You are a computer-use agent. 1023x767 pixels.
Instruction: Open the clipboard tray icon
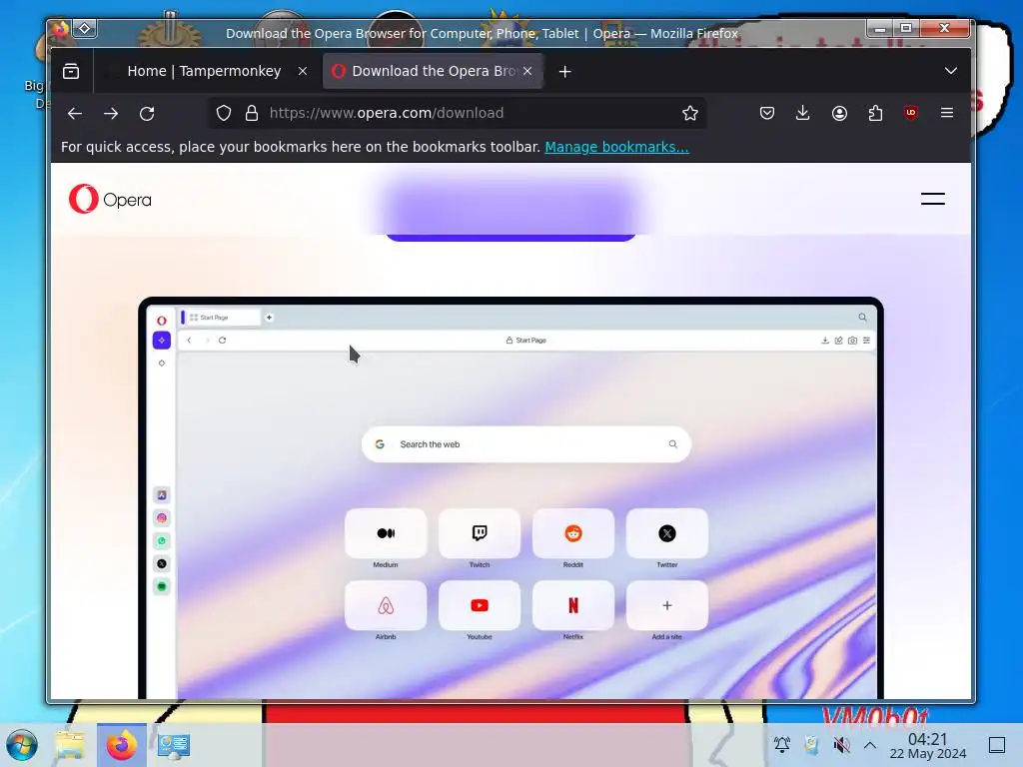pos(811,744)
